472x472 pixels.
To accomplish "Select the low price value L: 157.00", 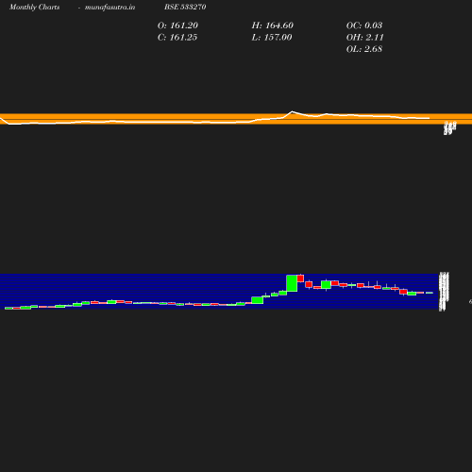I will pos(272,37).
